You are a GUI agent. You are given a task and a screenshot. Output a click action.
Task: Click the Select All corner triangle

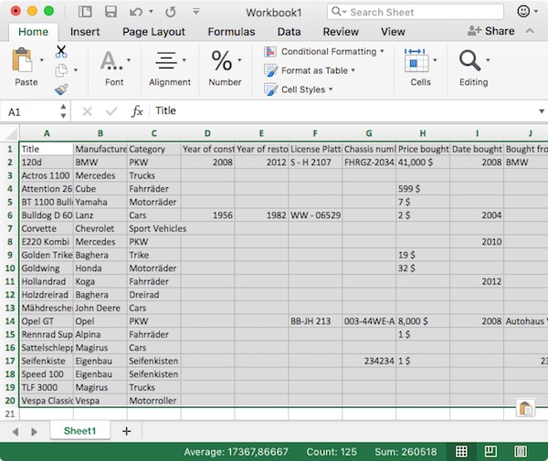10,133
